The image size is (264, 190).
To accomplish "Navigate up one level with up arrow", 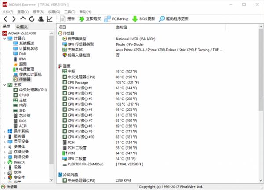I will [x=23, y=18].
